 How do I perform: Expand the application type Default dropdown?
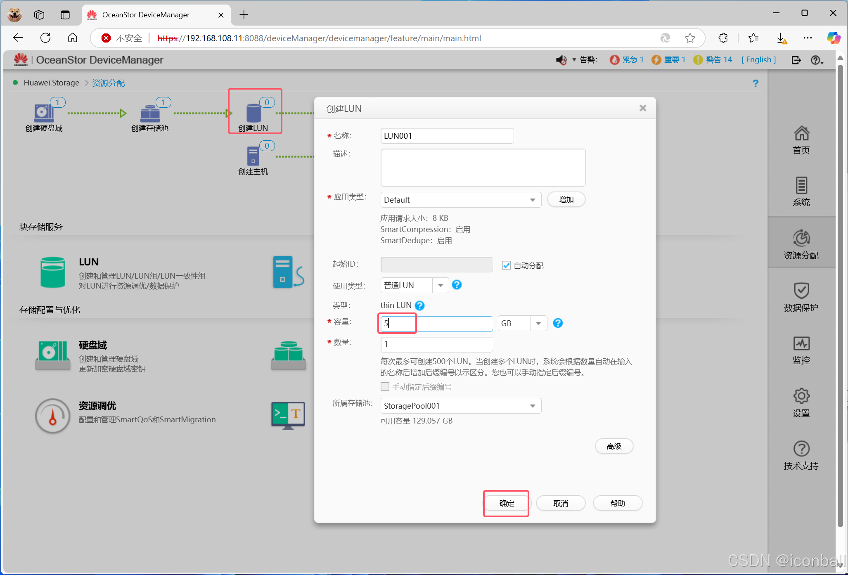[533, 200]
